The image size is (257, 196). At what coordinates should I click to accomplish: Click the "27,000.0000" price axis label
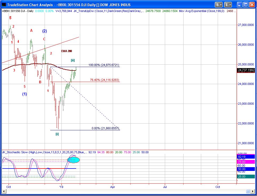click(x=246, y=25)
